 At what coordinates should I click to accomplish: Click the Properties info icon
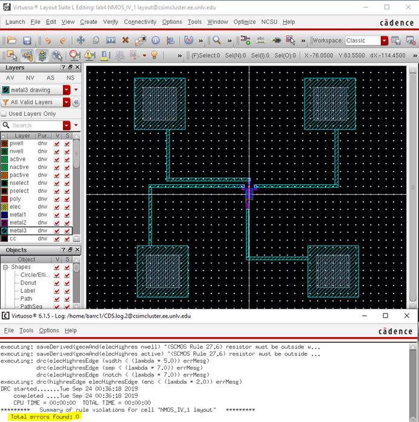point(156,41)
